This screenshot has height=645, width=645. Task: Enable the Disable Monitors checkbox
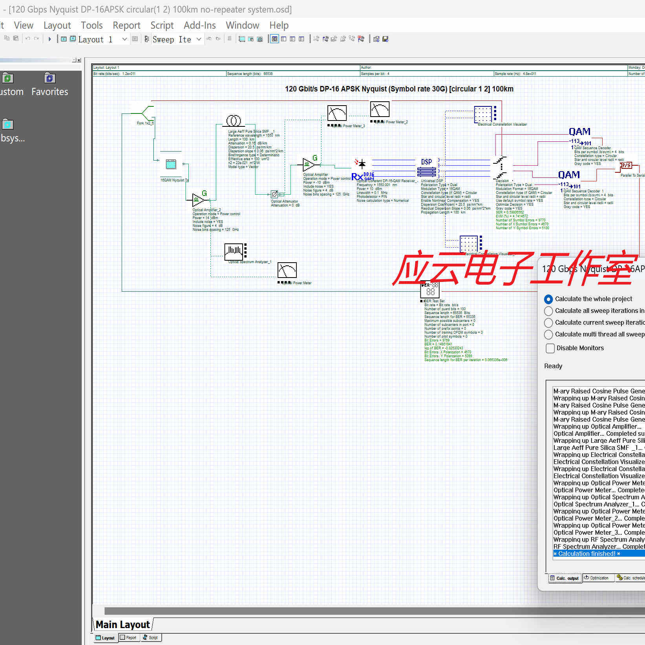(550, 348)
